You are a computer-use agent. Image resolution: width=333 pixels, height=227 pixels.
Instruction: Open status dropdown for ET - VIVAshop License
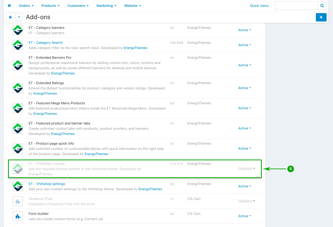(247, 169)
